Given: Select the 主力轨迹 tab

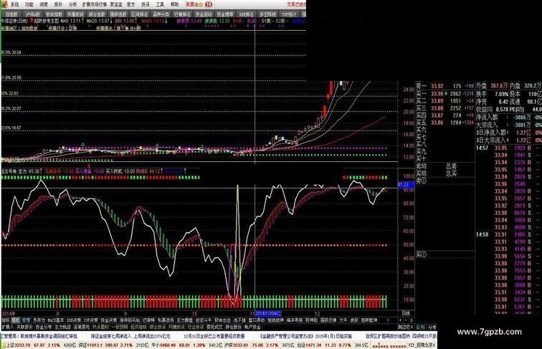Looking at the screenshot, I should [x=62, y=327].
